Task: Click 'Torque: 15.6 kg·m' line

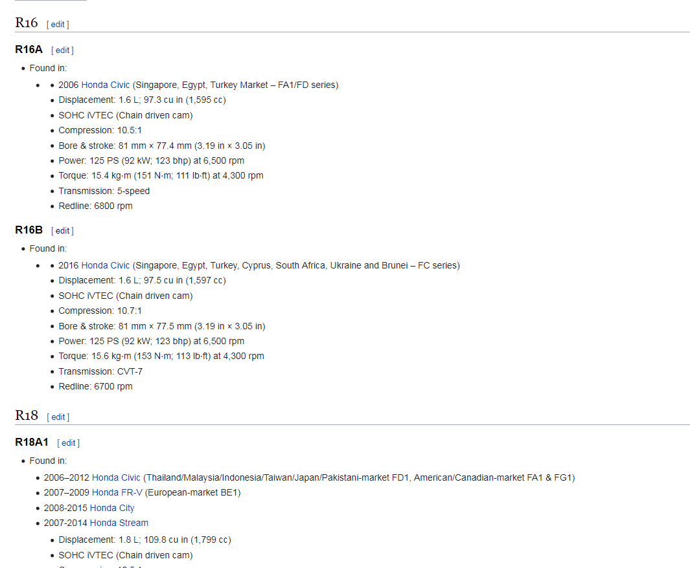Action: tap(161, 356)
